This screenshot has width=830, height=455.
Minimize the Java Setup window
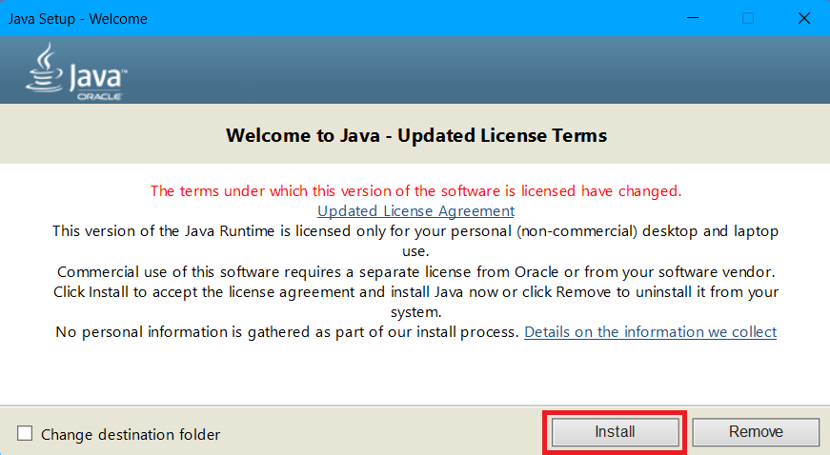(x=693, y=18)
